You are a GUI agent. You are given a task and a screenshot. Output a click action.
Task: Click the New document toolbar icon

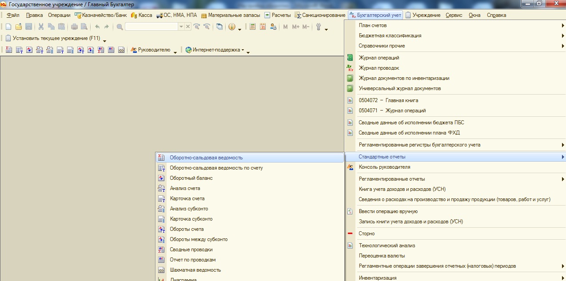point(8,27)
